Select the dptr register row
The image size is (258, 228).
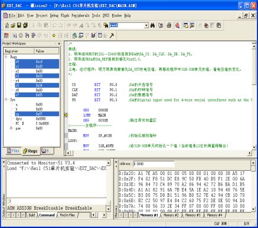point(37,118)
